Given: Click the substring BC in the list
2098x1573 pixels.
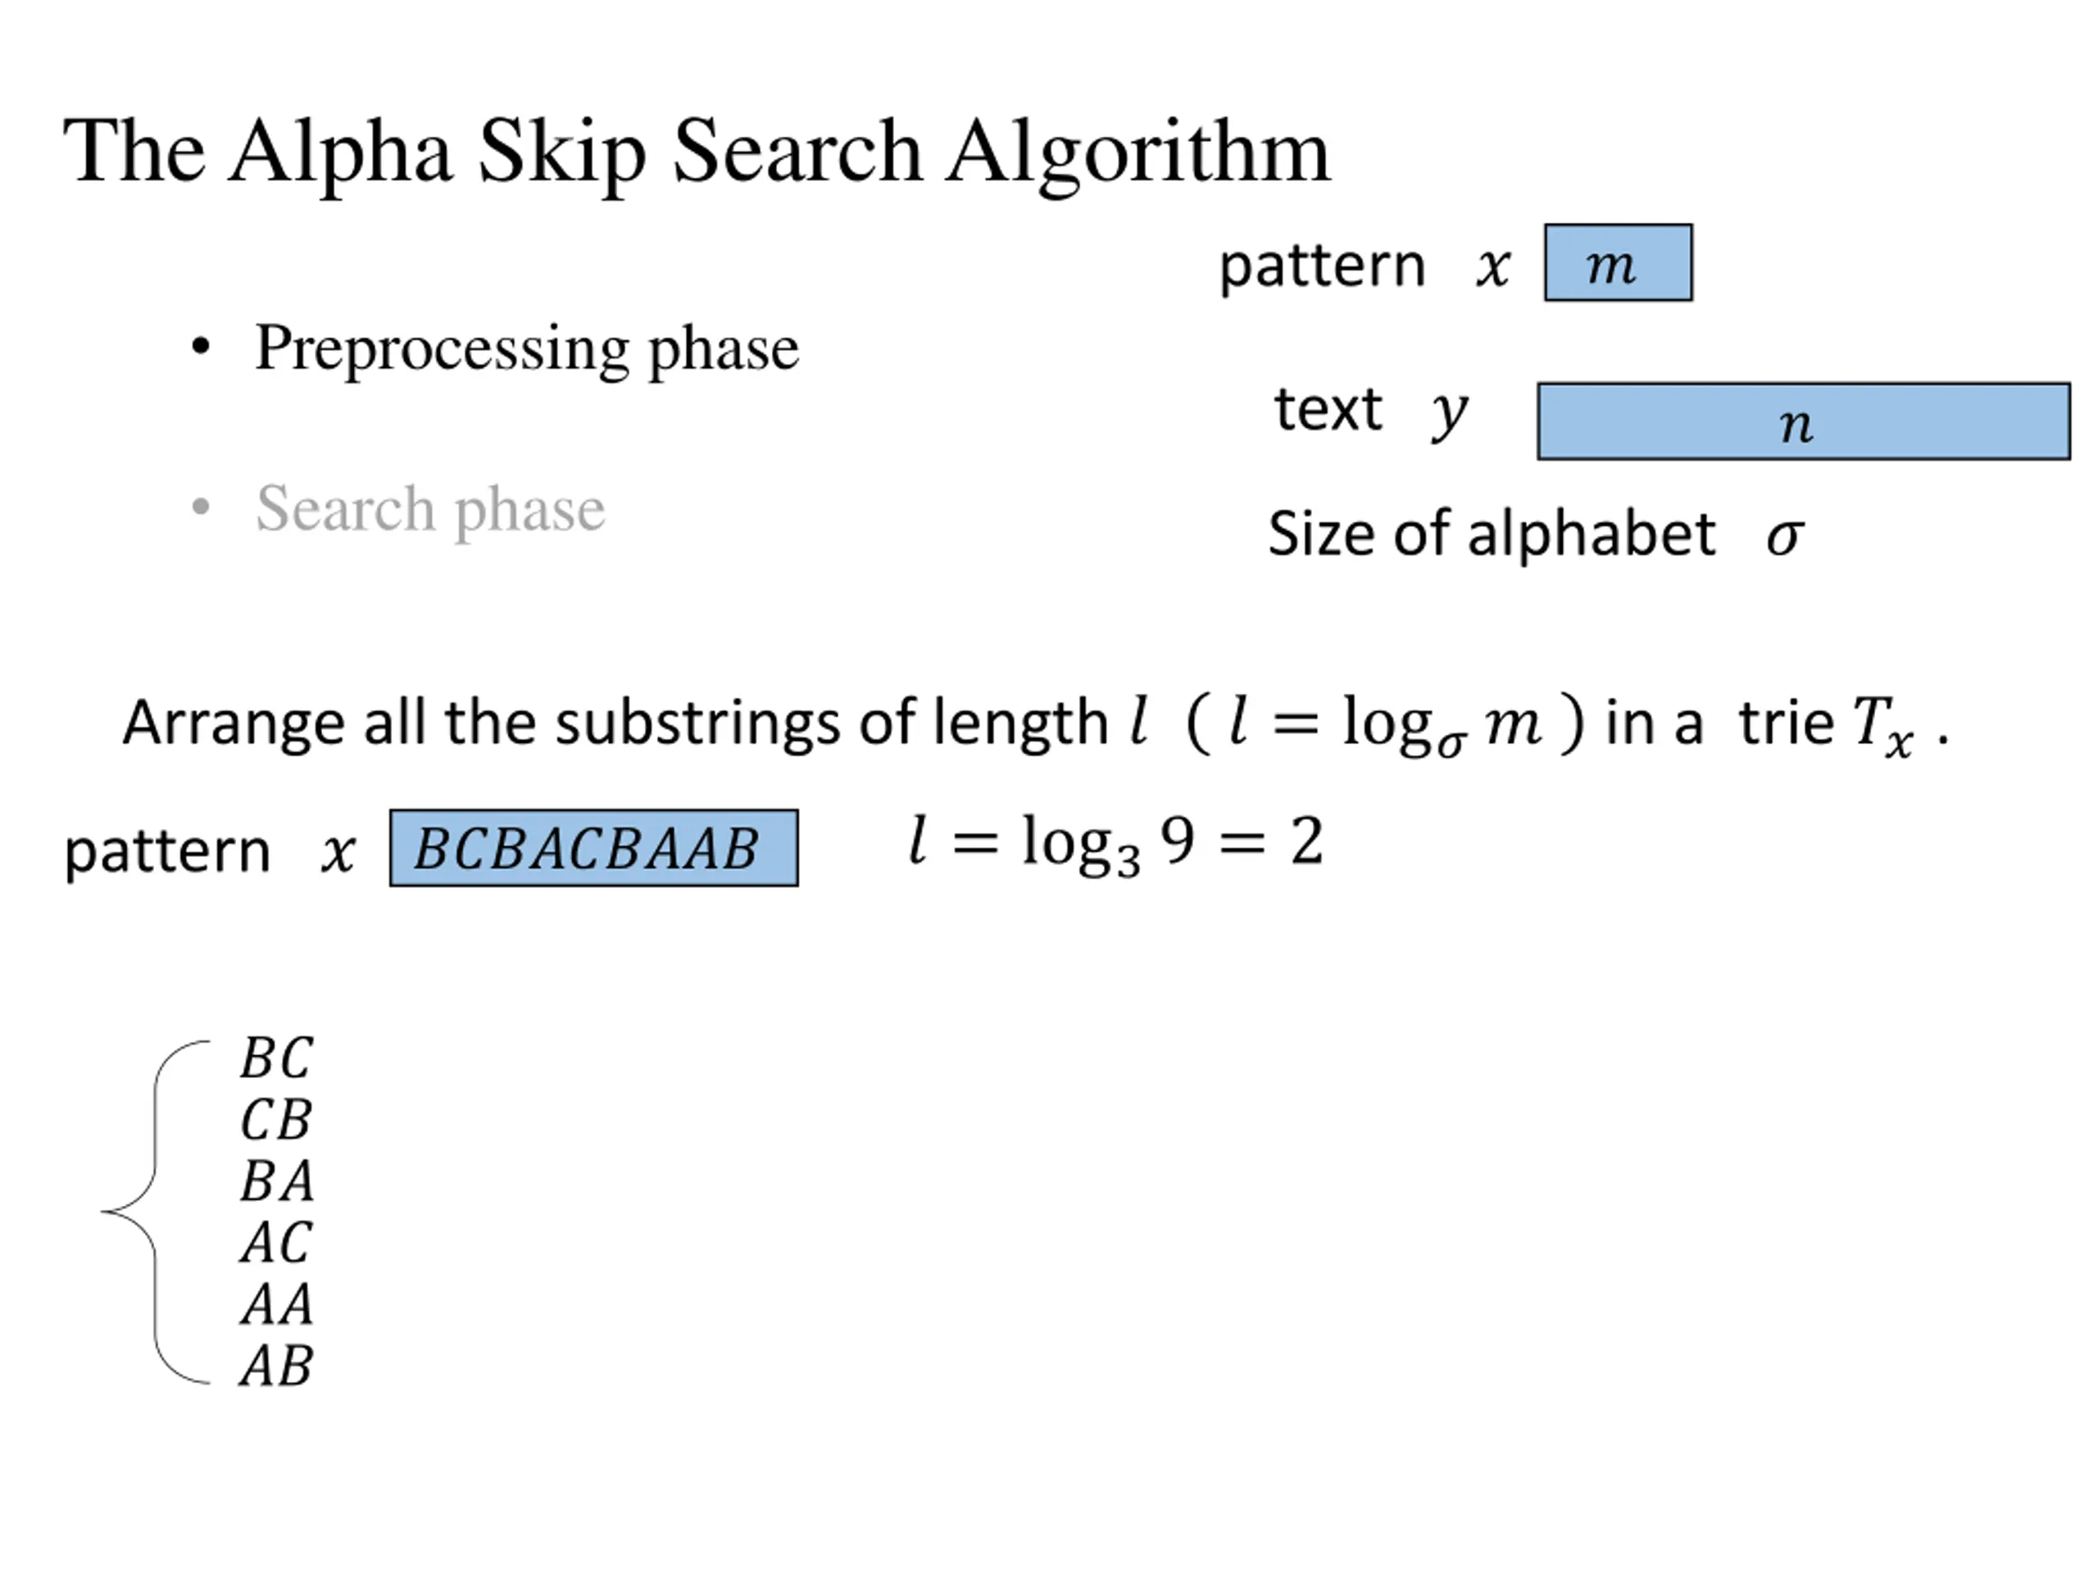Looking at the screenshot, I should click(276, 1058).
